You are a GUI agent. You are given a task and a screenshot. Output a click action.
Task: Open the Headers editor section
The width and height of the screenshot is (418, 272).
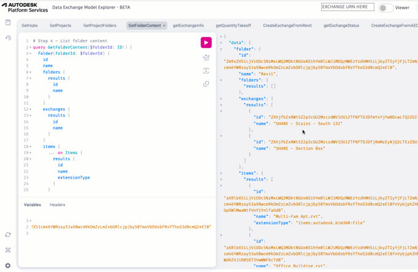pos(58,204)
